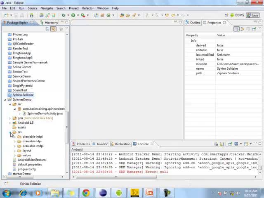This screenshot has width=264, height=198.
Task: Open the Run button dropdown arrow
Action: [78, 15]
